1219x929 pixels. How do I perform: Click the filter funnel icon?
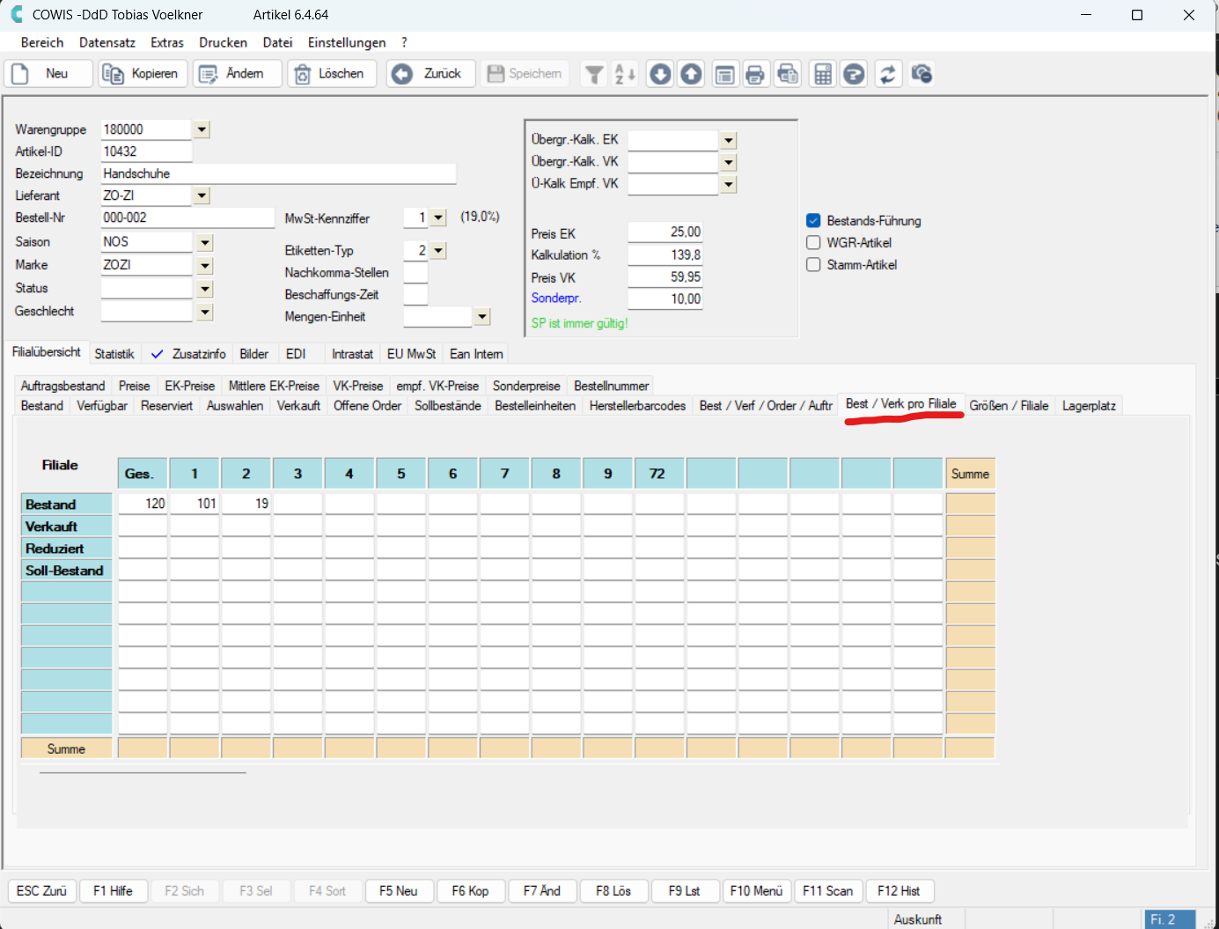click(595, 75)
